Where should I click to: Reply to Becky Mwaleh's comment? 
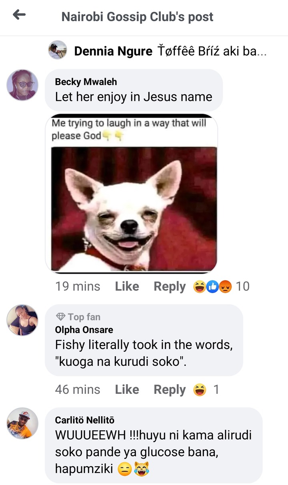click(x=170, y=287)
